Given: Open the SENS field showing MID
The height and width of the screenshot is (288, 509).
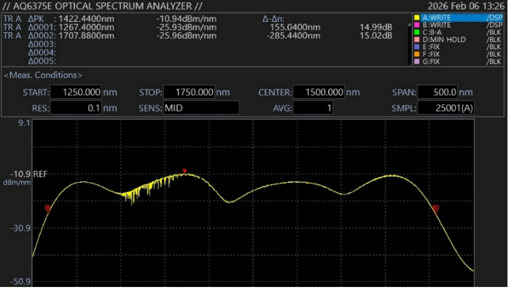Looking at the screenshot, I should 201,108.
